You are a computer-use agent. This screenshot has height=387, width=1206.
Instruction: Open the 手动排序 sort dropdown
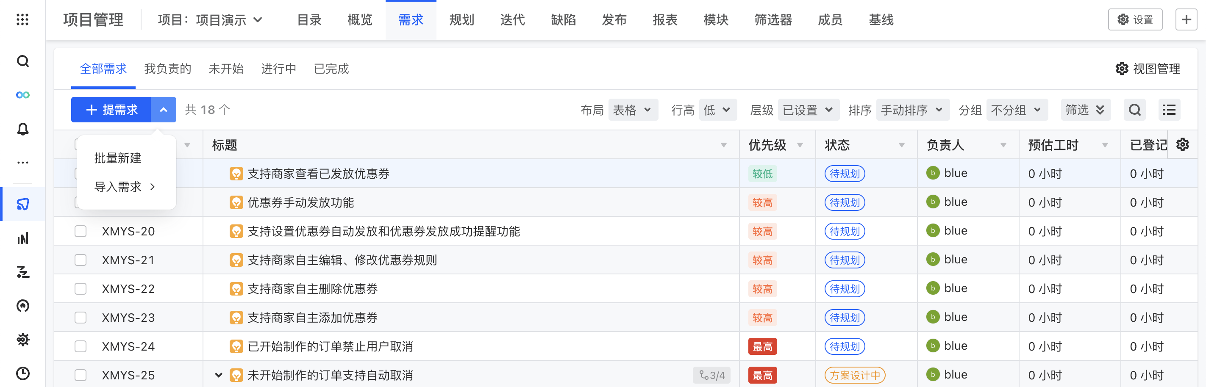click(912, 110)
